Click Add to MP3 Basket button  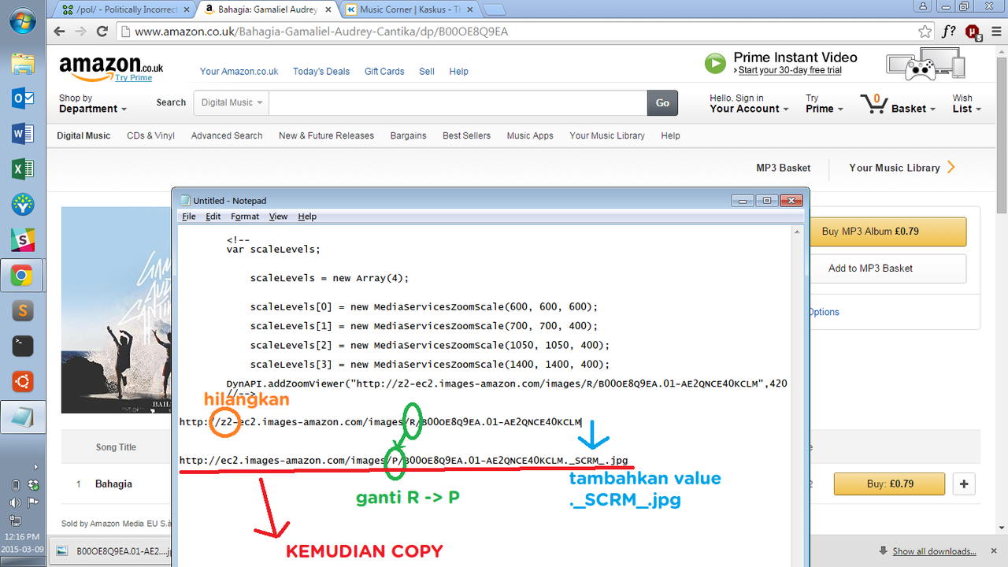coord(888,269)
